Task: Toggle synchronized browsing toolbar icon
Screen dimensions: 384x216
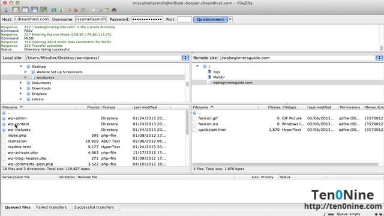Action: coord(107,10)
